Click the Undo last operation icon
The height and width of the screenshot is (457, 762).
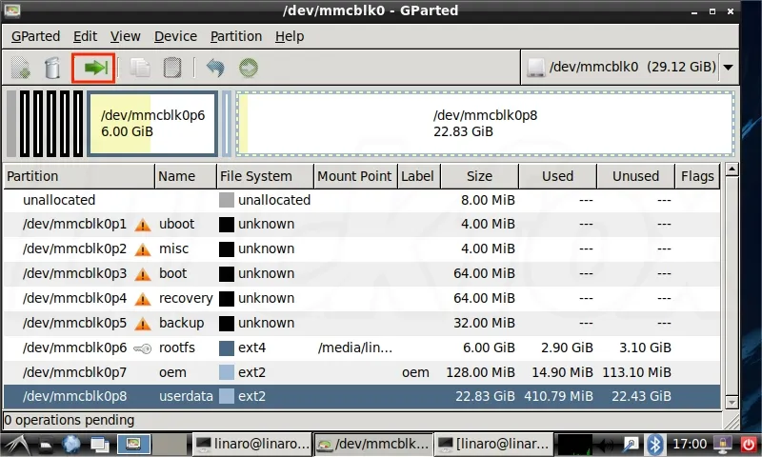coord(215,68)
